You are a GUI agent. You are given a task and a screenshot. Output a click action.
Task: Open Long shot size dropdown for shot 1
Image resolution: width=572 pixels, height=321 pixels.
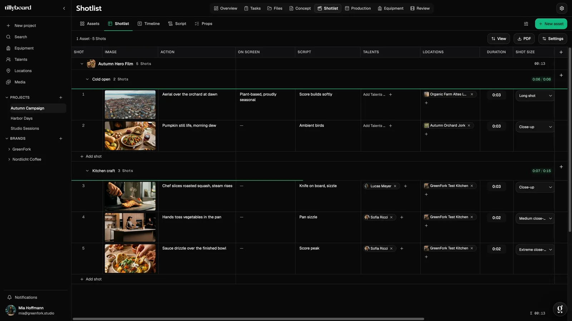click(x=535, y=96)
